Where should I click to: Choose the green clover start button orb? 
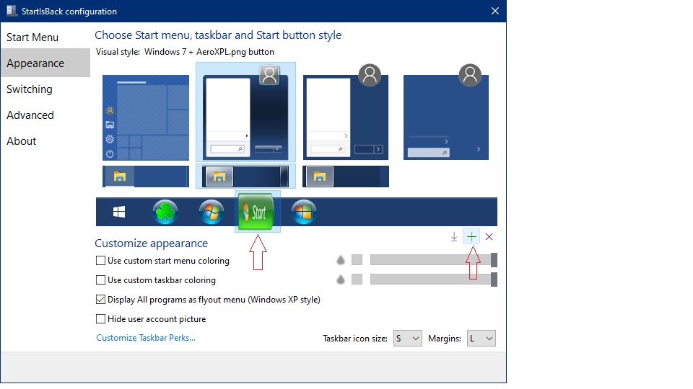coord(165,212)
